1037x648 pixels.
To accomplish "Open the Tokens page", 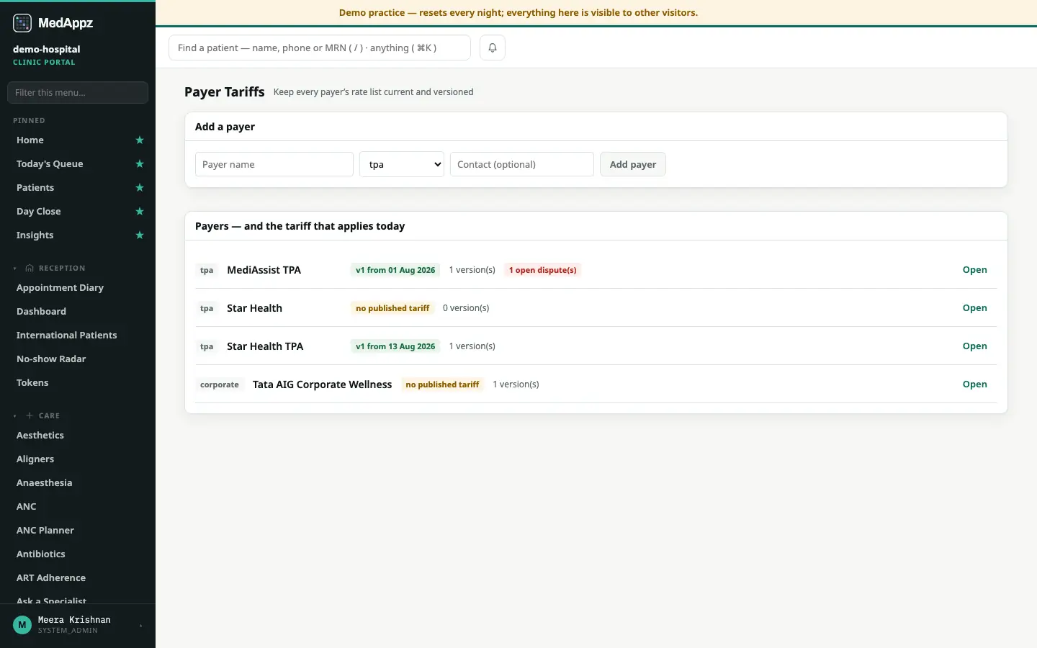I will pos(32,383).
